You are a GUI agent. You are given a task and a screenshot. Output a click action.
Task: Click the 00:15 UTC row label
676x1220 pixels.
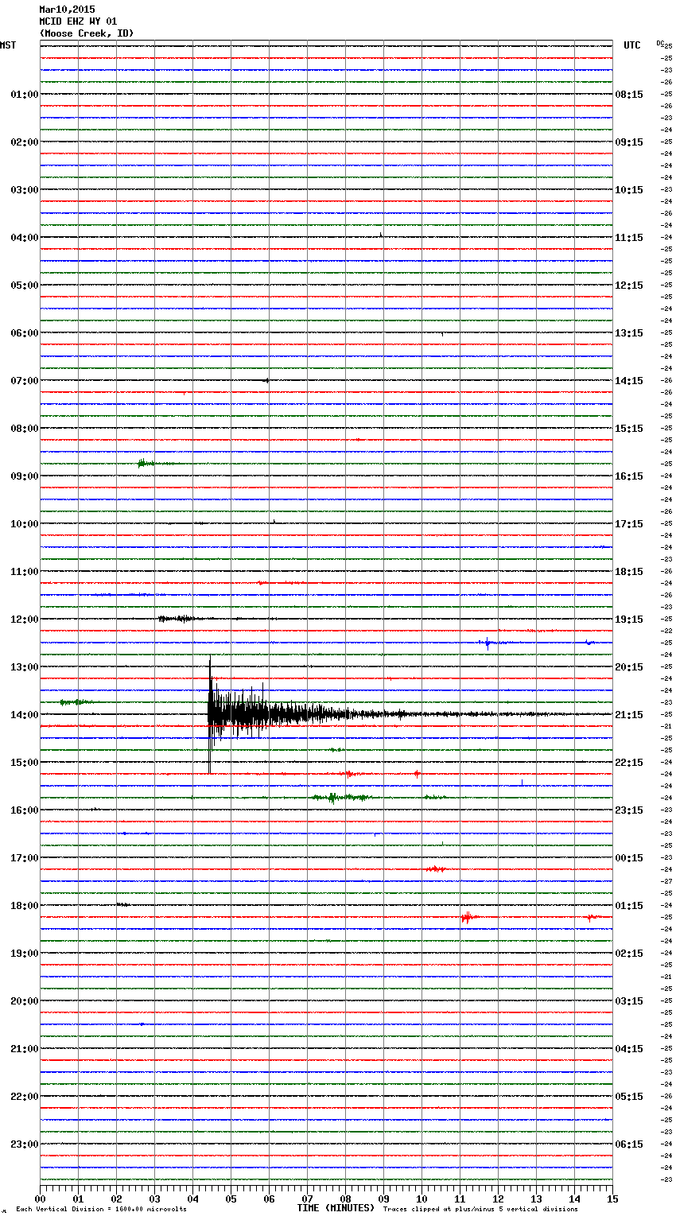[629, 858]
